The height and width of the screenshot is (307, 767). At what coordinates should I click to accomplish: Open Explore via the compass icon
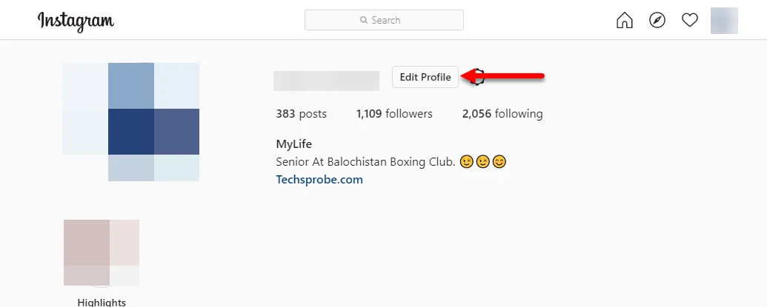[657, 20]
